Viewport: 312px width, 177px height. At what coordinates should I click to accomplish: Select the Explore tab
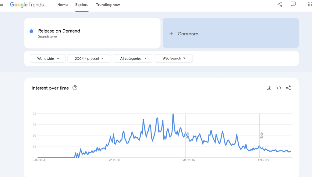(x=82, y=5)
